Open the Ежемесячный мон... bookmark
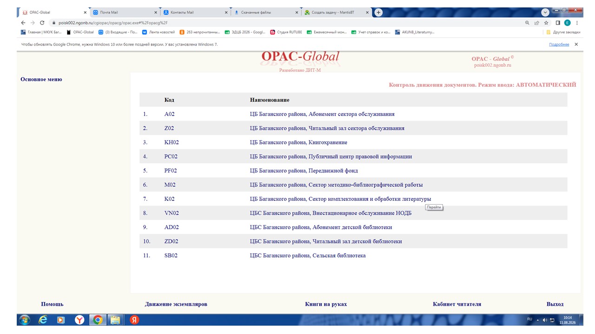The image size is (595, 334). pos(327,32)
